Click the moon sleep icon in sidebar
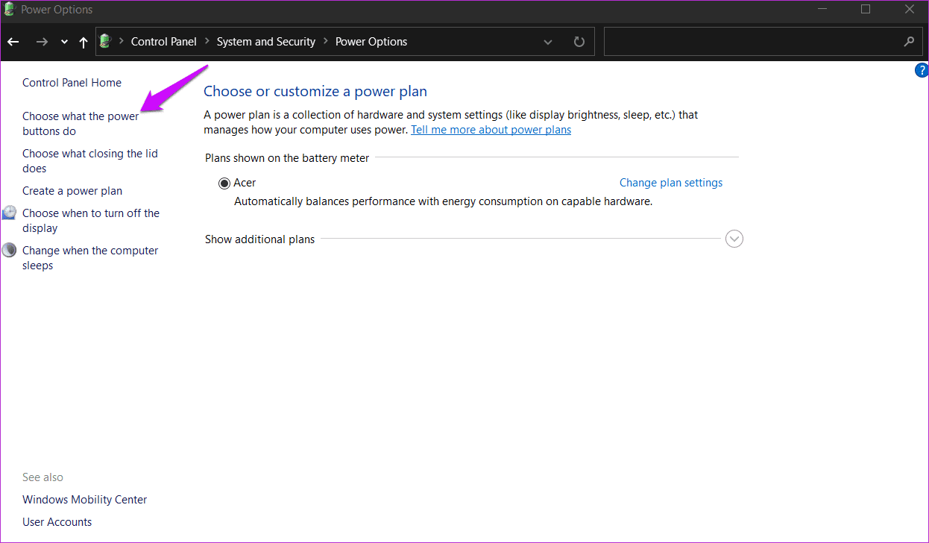Image resolution: width=929 pixels, height=543 pixels. coord(9,250)
